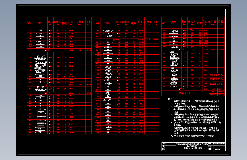Click 总重 header of the middle table
Screen dimensions: 247x160
[x=156, y=23]
